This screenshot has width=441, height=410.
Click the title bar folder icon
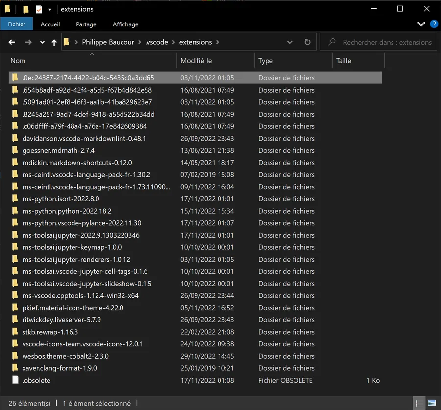pyautogui.click(x=7, y=9)
